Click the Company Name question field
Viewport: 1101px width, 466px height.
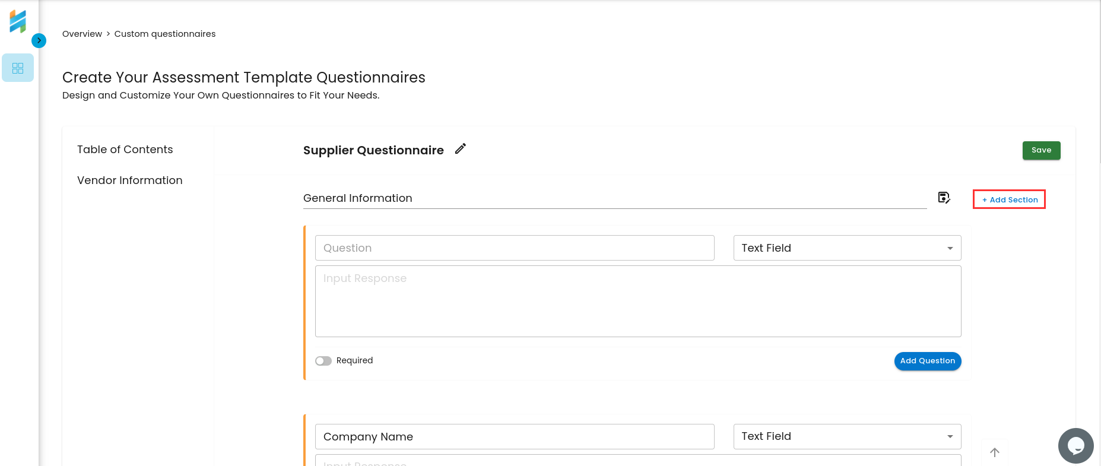tap(515, 436)
